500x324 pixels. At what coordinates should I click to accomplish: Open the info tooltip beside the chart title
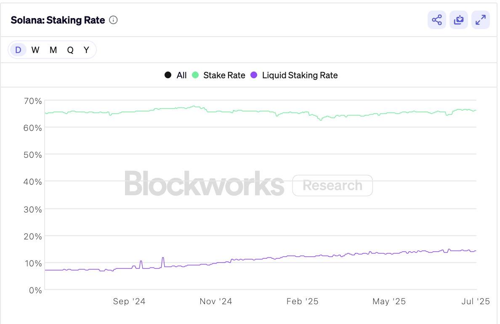coord(113,20)
